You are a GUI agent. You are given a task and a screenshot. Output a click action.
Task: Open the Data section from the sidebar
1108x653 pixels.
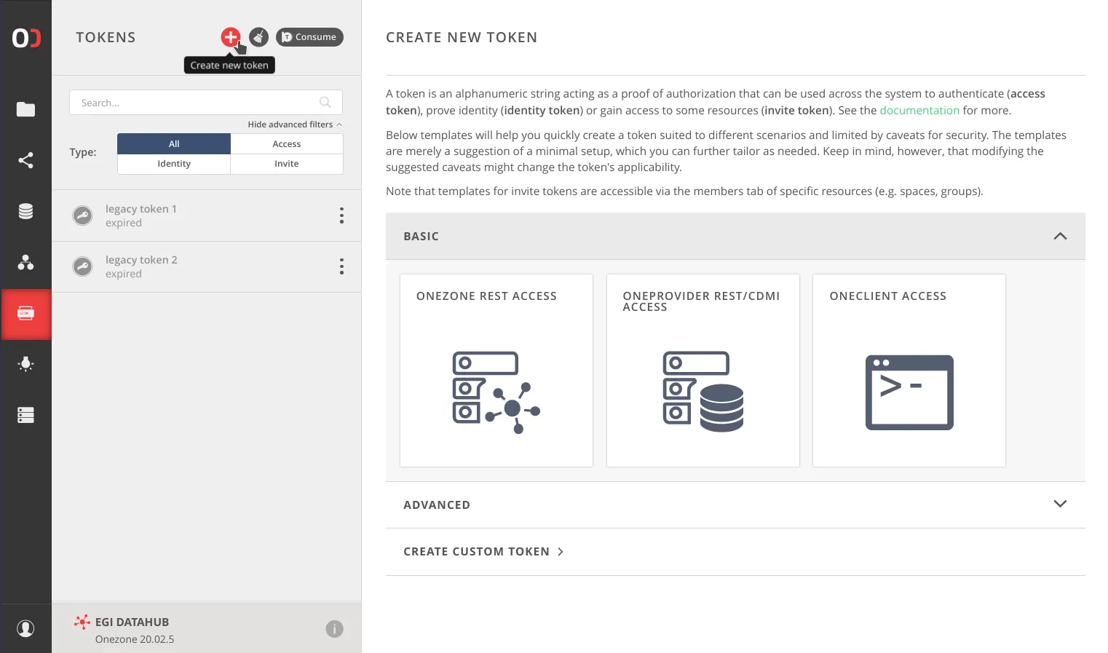point(26,109)
